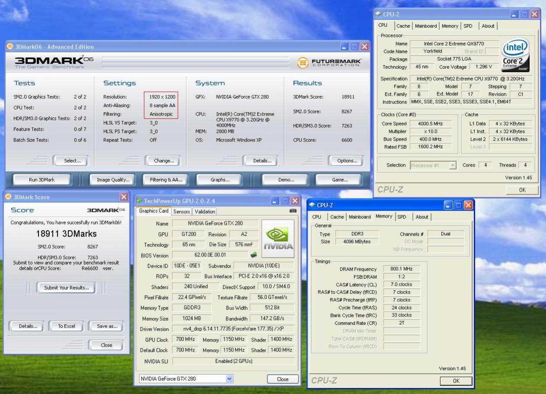Click the Core Voltage value in CPU-Z
The width and height of the screenshot is (546, 394).
[x=483, y=67]
